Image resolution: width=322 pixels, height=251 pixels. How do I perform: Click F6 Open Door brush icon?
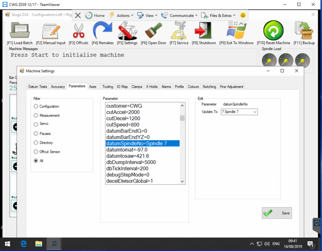pos(153,31)
